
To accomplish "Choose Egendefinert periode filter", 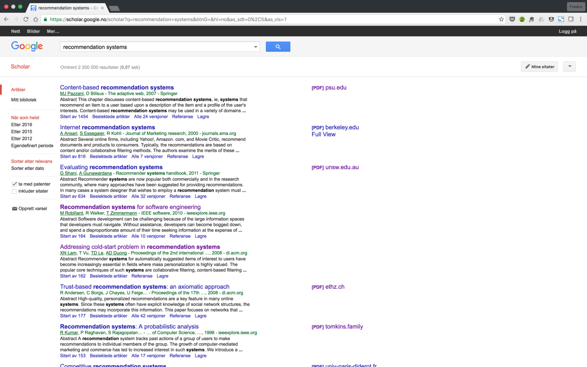I will 32,146.
